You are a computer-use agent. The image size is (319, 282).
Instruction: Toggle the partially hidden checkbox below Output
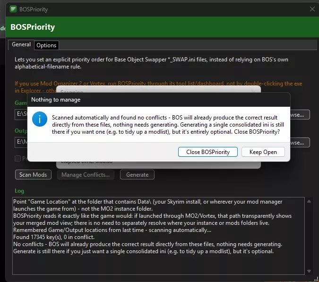pos(17,158)
